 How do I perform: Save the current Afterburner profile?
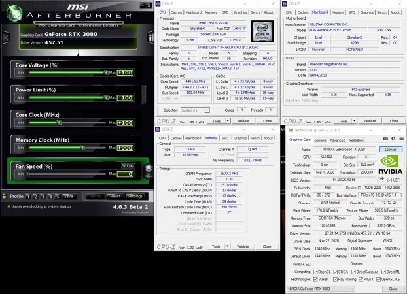(69, 197)
